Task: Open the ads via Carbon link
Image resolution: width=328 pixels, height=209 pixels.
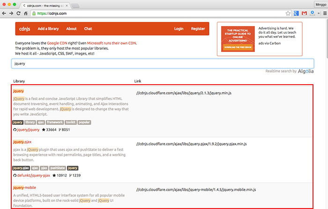Action: 269,43
